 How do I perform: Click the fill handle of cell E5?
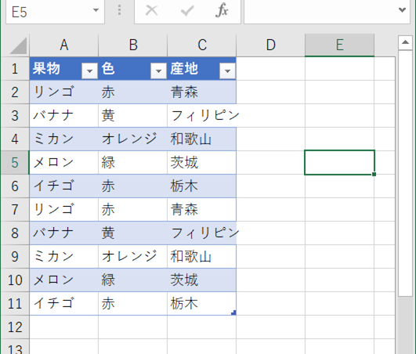coord(374,174)
